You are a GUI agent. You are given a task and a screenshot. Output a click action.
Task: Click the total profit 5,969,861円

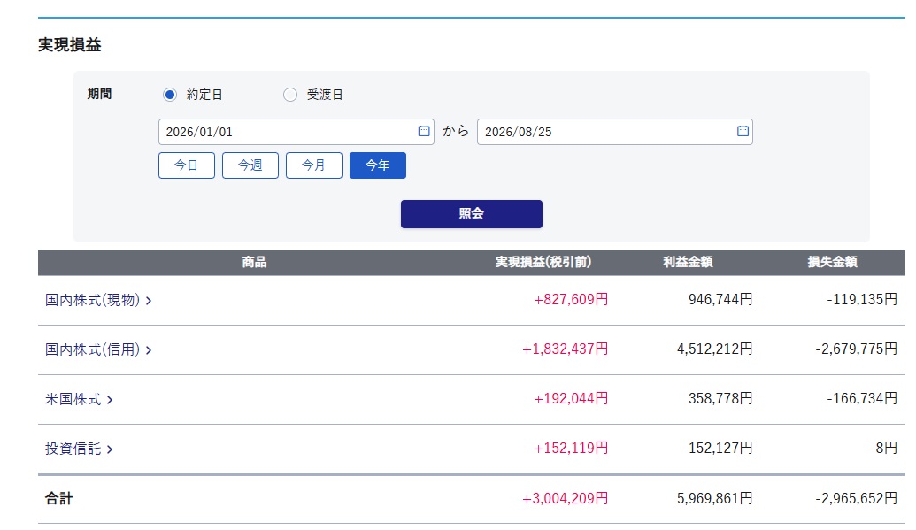pyautogui.click(x=714, y=499)
